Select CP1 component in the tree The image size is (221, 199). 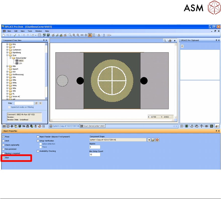(x=21, y=63)
